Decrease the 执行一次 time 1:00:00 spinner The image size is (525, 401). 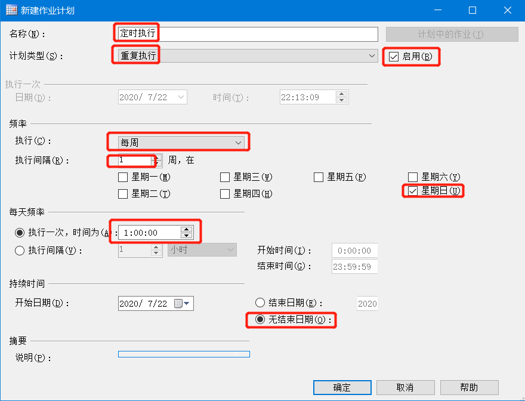click(x=187, y=236)
